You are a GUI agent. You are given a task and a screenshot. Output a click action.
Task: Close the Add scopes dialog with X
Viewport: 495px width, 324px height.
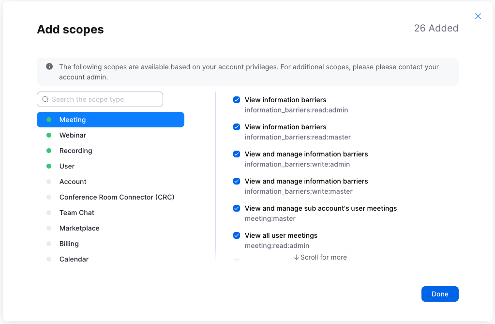click(478, 16)
